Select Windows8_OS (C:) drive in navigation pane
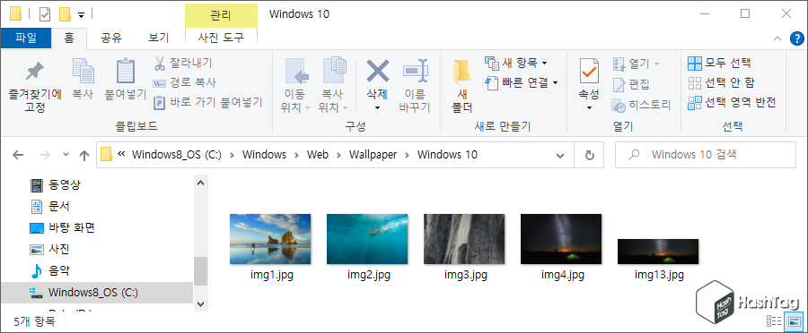 pos(97,293)
